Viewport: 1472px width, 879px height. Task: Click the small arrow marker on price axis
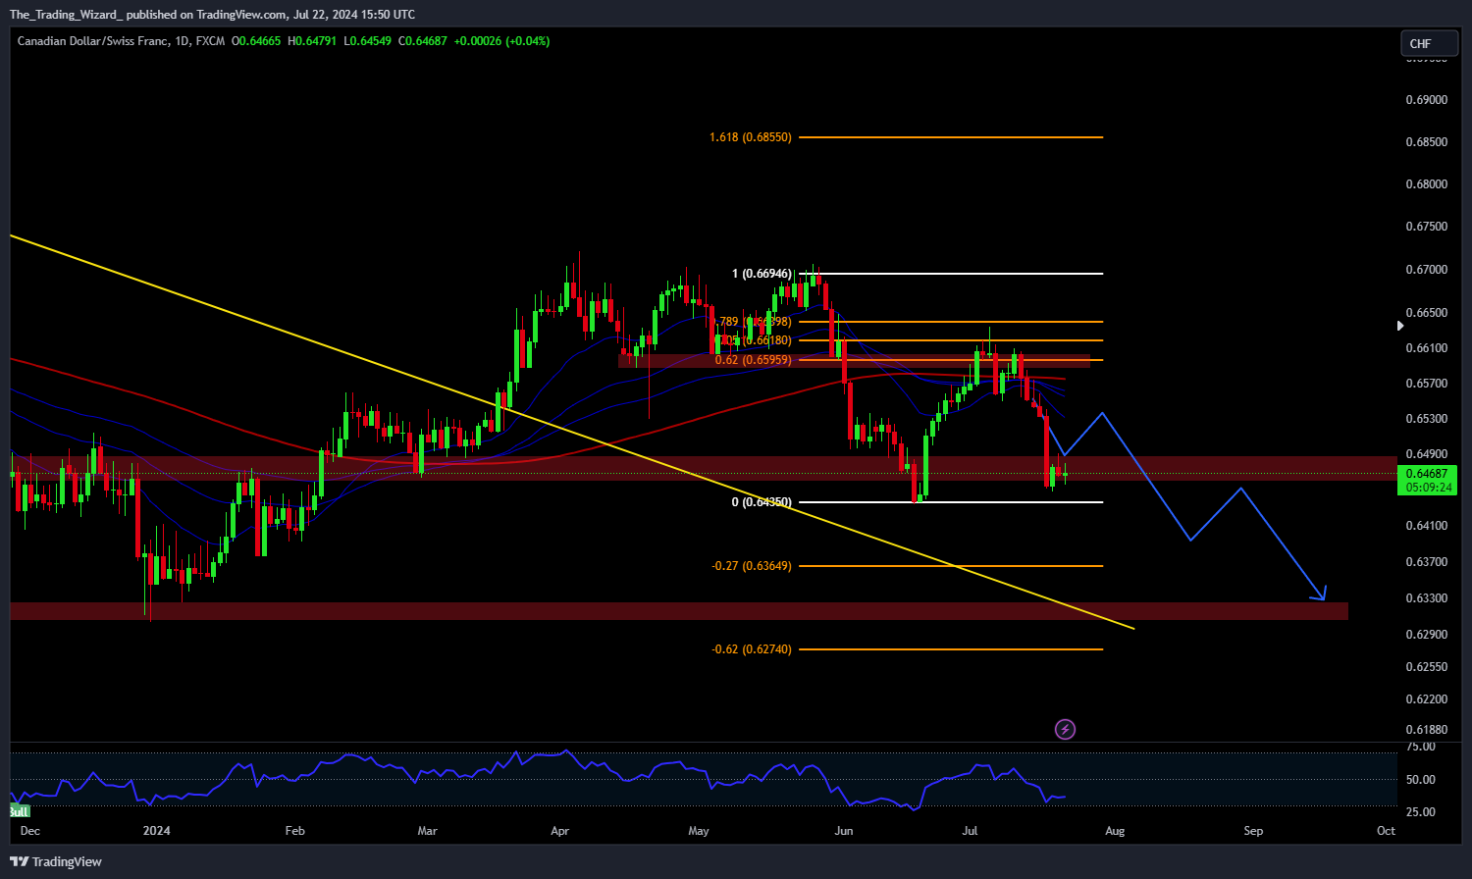click(x=1400, y=325)
